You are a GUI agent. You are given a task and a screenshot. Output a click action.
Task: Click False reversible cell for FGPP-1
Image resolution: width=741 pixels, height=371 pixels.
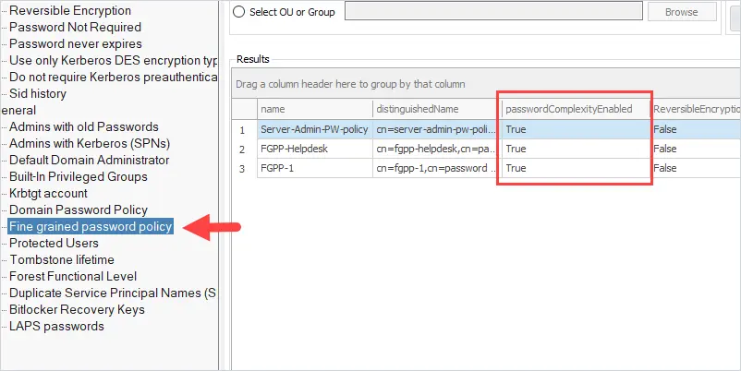click(x=696, y=168)
